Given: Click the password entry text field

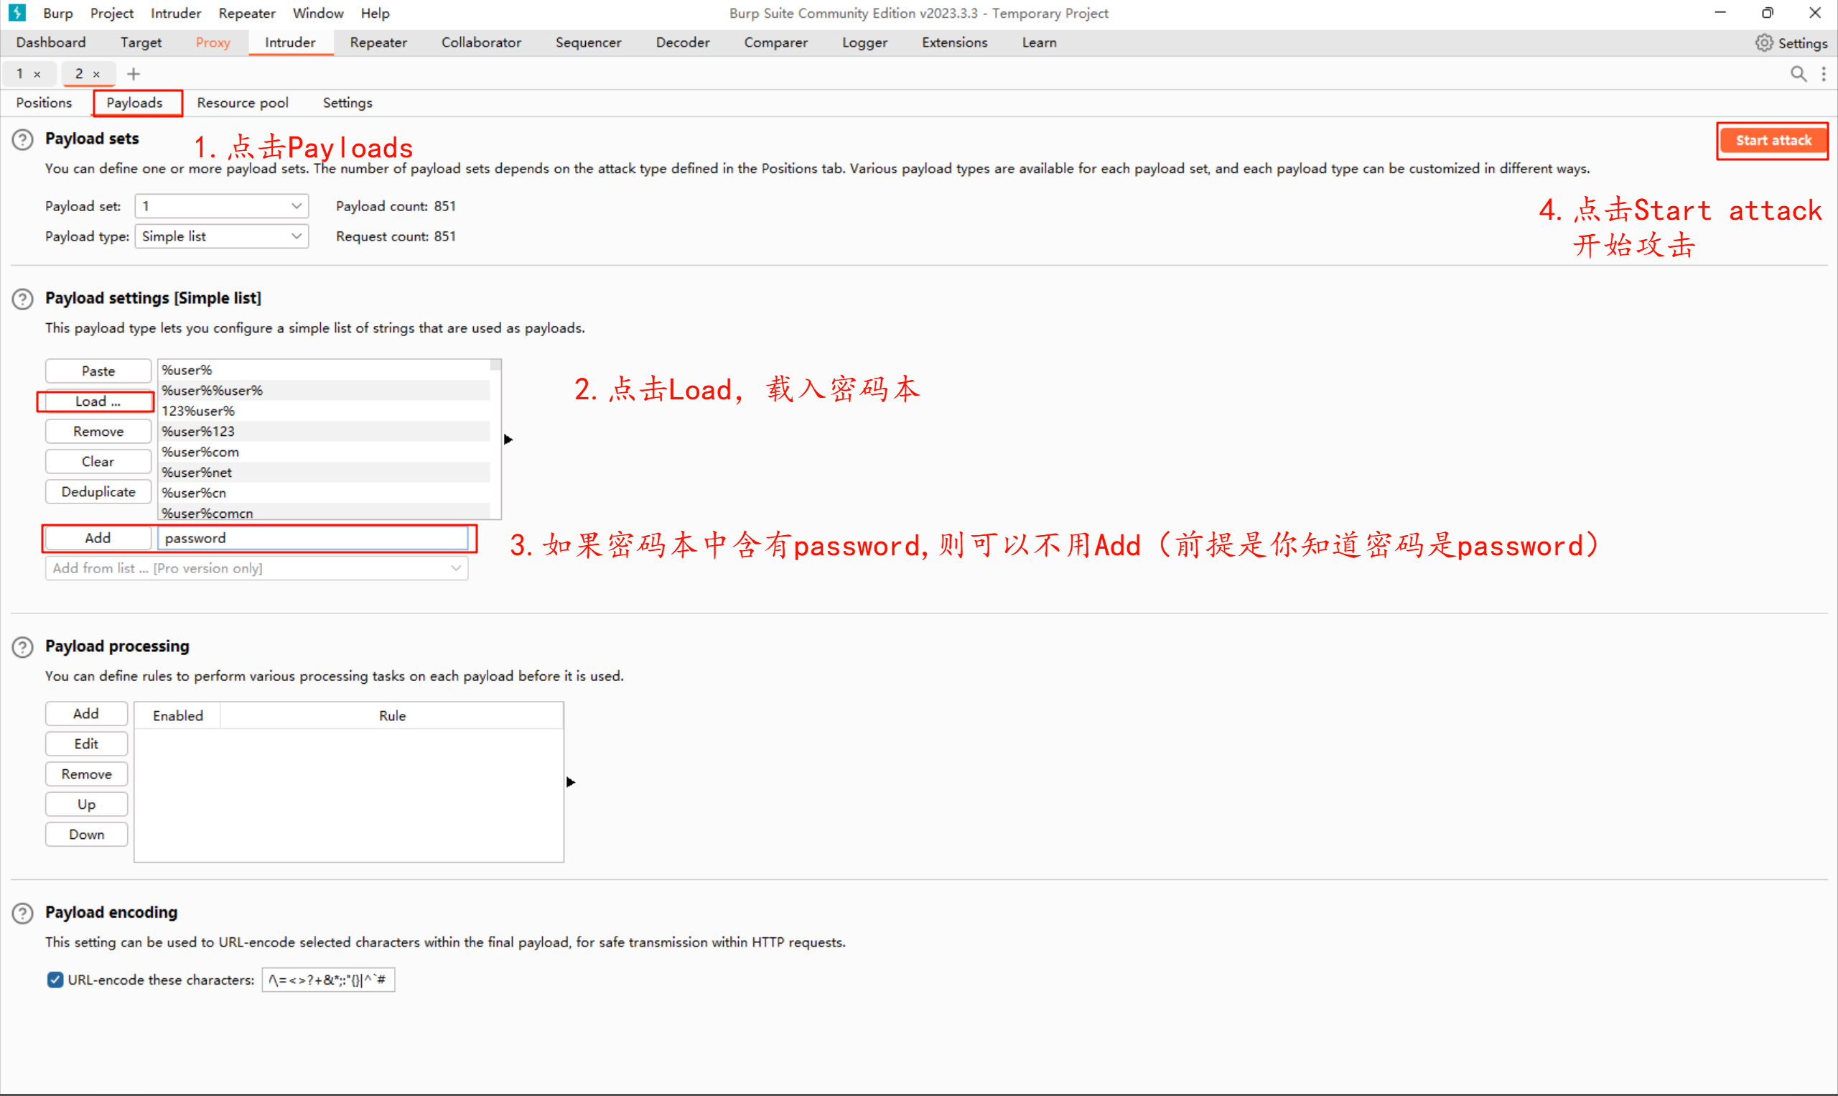Looking at the screenshot, I should (313, 538).
